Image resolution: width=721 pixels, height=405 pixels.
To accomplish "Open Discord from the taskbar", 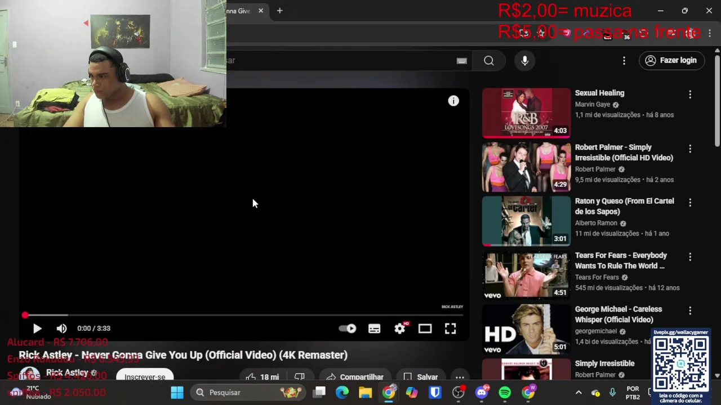I will (482, 393).
